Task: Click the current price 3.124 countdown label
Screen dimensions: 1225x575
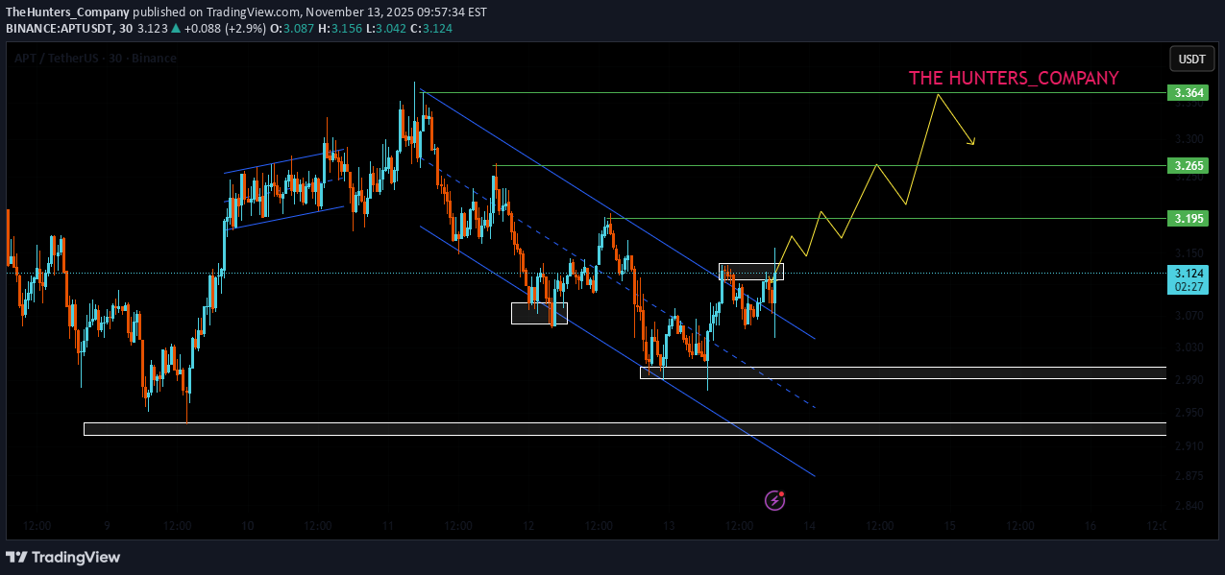Action: (1185, 279)
